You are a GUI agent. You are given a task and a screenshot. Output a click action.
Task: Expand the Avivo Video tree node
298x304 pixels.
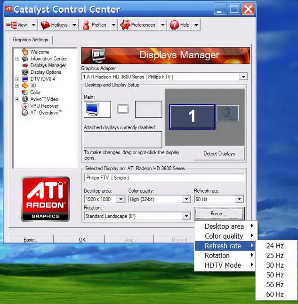17,99
